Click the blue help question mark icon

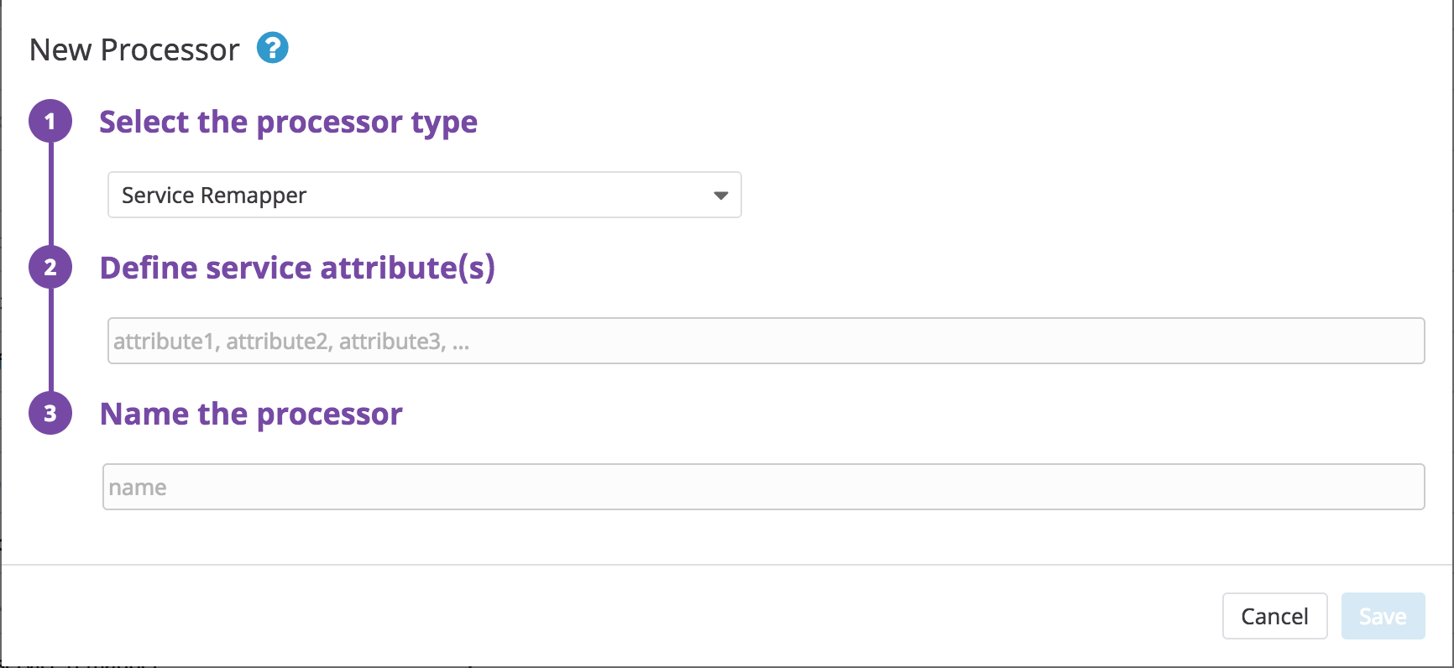(x=272, y=48)
